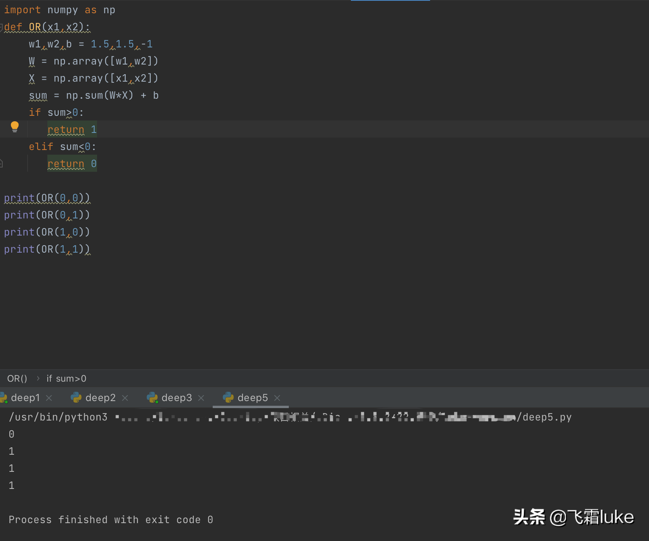Click the 'import numpy as np' line
Screen dimensions: 649x541
pos(59,10)
